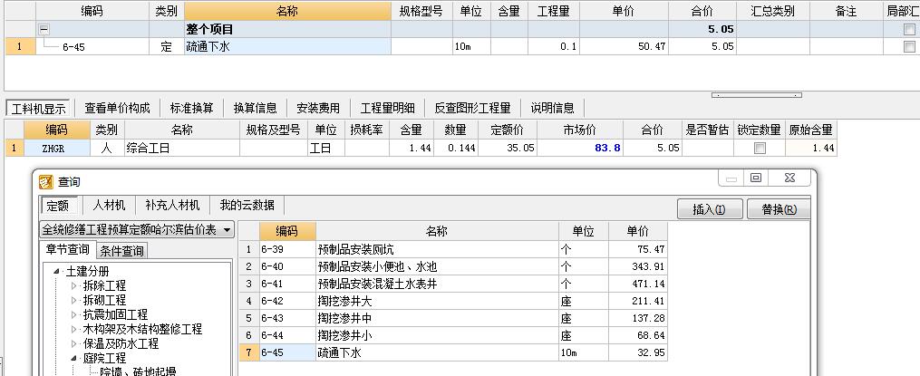The height and width of the screenshot is (376, 920).
Task: Open the 说明信息 tab
Action: click(x=553, y=108)
